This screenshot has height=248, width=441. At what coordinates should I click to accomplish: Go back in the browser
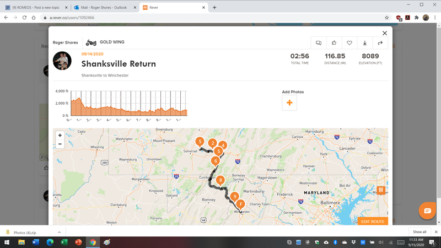6,18
